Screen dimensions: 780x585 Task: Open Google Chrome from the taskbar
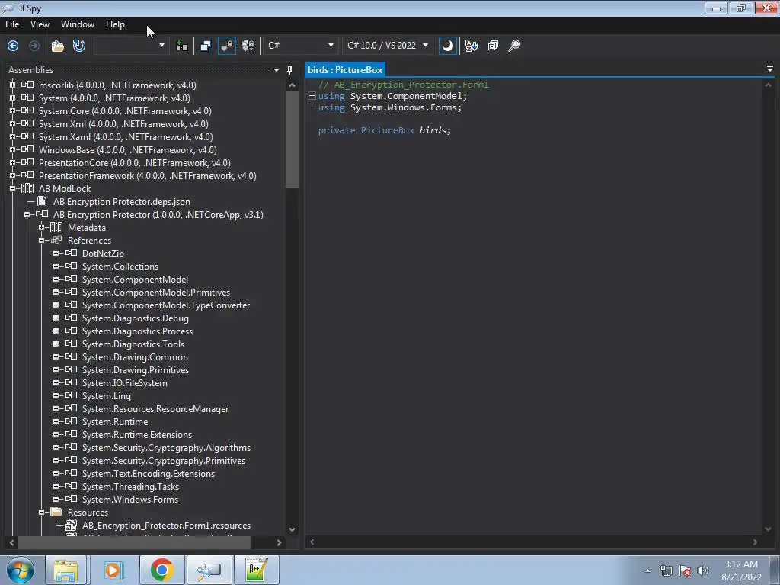coord(161,570)
